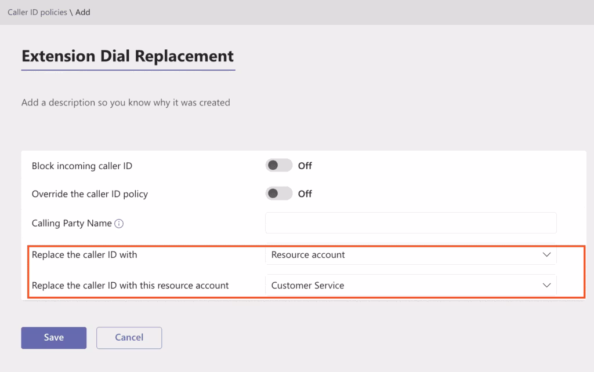Open the chevron beside Customer Service
This screenshot has height=372, width=594.
point(546,285)
